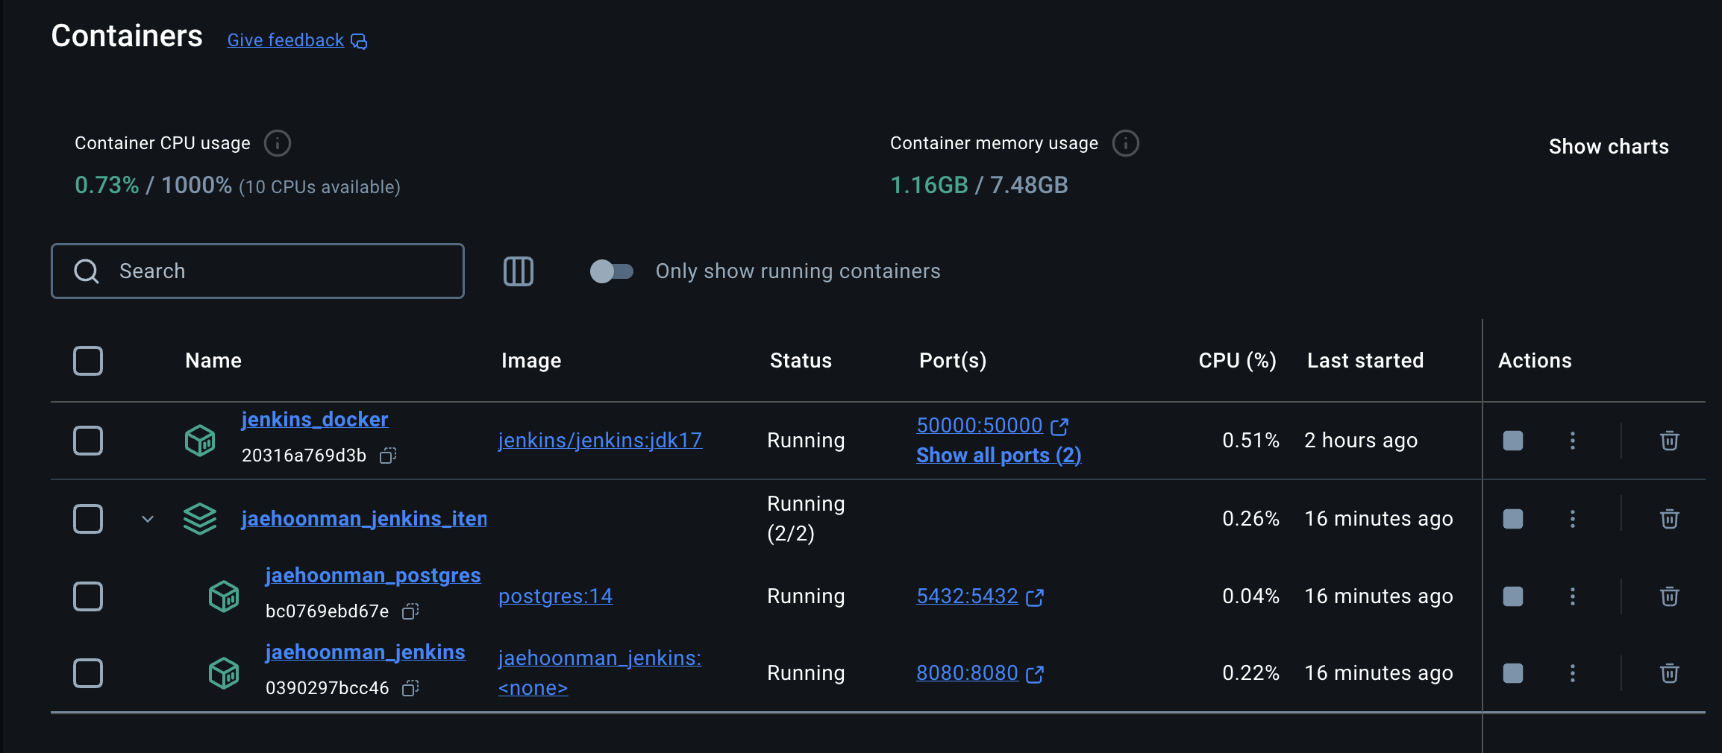Open port link 50000:50000
This screenshot has height=753, width=1722.
click(980, 426)
